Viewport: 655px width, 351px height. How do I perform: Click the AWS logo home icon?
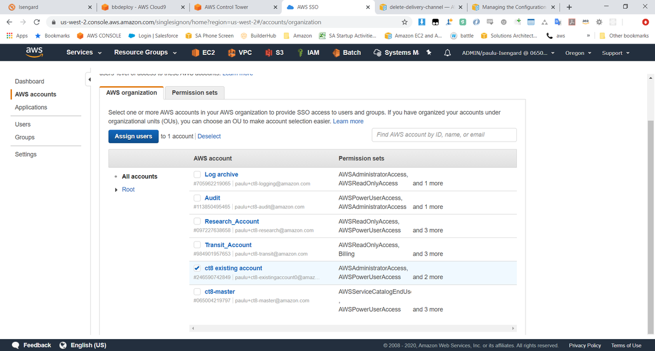[x=34, y=53]
